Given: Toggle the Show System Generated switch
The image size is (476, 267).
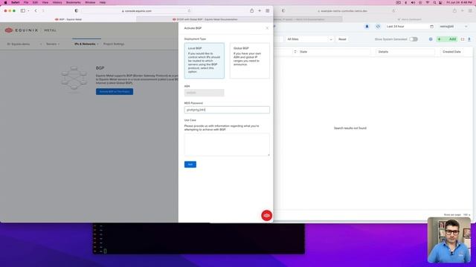Looking at the screenshot, I should [x=414, y=39].
